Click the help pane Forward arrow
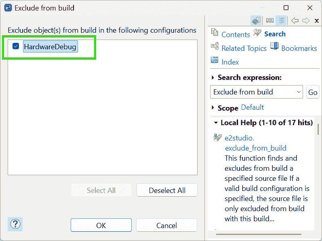 click(x=306, y=21)
